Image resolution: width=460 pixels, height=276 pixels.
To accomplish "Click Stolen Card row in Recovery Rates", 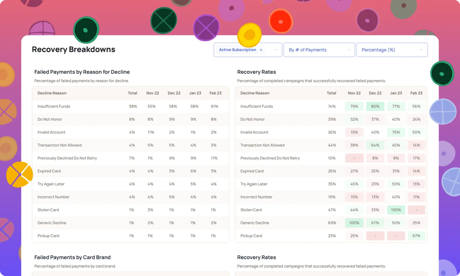I will click(x=331, y=210).
